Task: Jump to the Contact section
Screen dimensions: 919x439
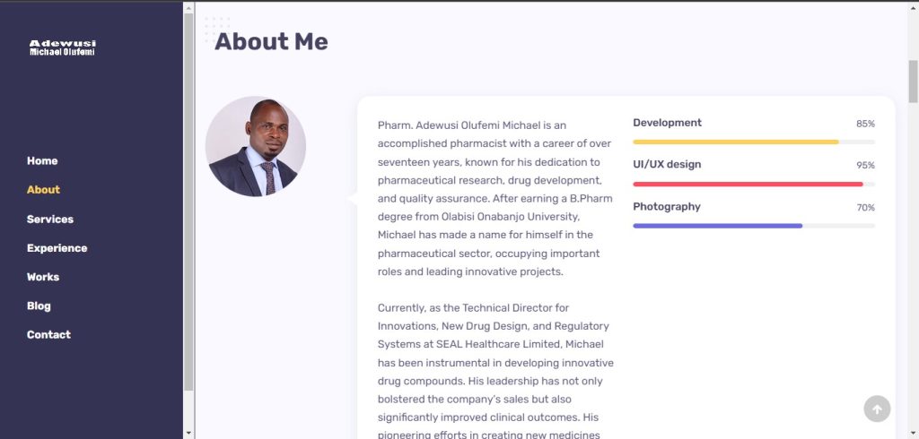Action: pyautogui.click(x=48, y=334)
